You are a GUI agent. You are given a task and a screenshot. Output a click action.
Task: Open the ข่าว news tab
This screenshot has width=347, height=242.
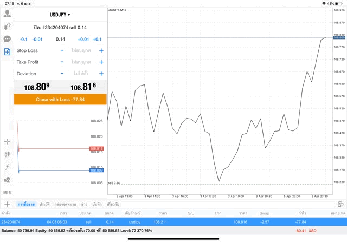point(84,204)
